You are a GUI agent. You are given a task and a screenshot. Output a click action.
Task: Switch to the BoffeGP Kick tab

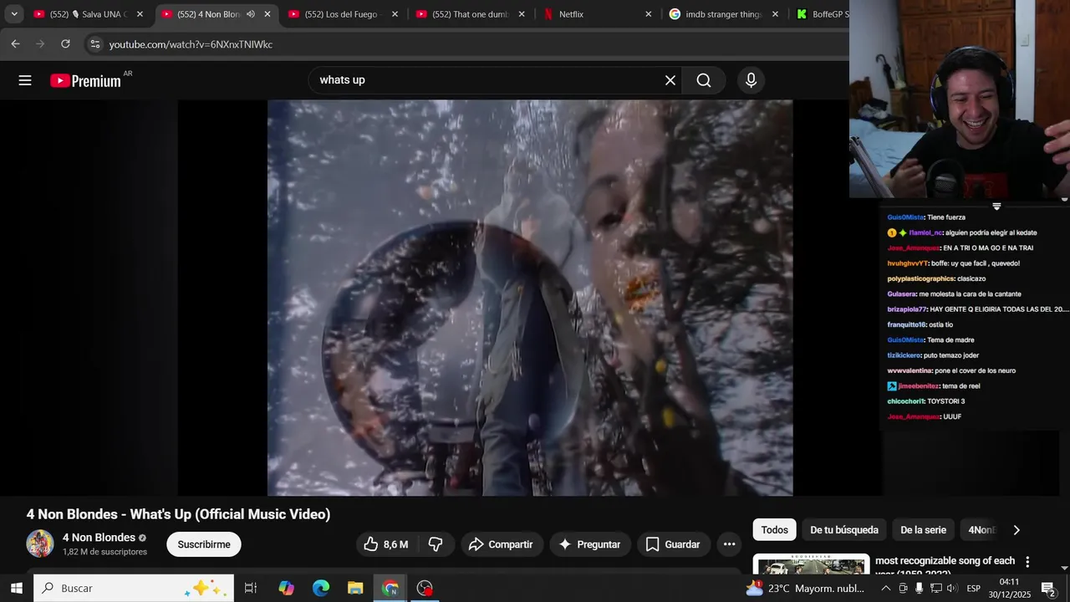pyautogui.click(x=821, y=14)
